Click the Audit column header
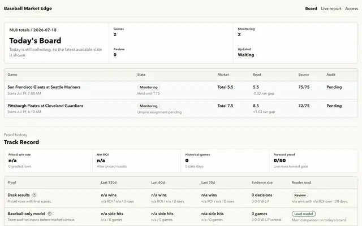This screenshot has height=226, width=362. click(x=331, y=75)
